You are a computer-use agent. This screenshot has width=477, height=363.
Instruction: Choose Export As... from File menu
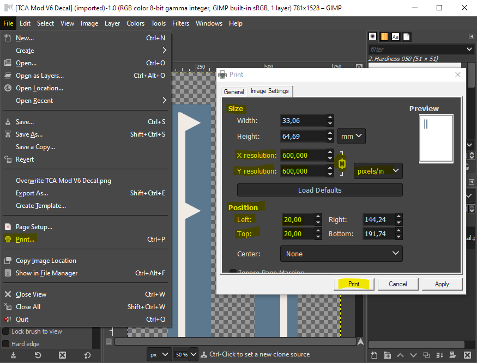tap(86, 193)
